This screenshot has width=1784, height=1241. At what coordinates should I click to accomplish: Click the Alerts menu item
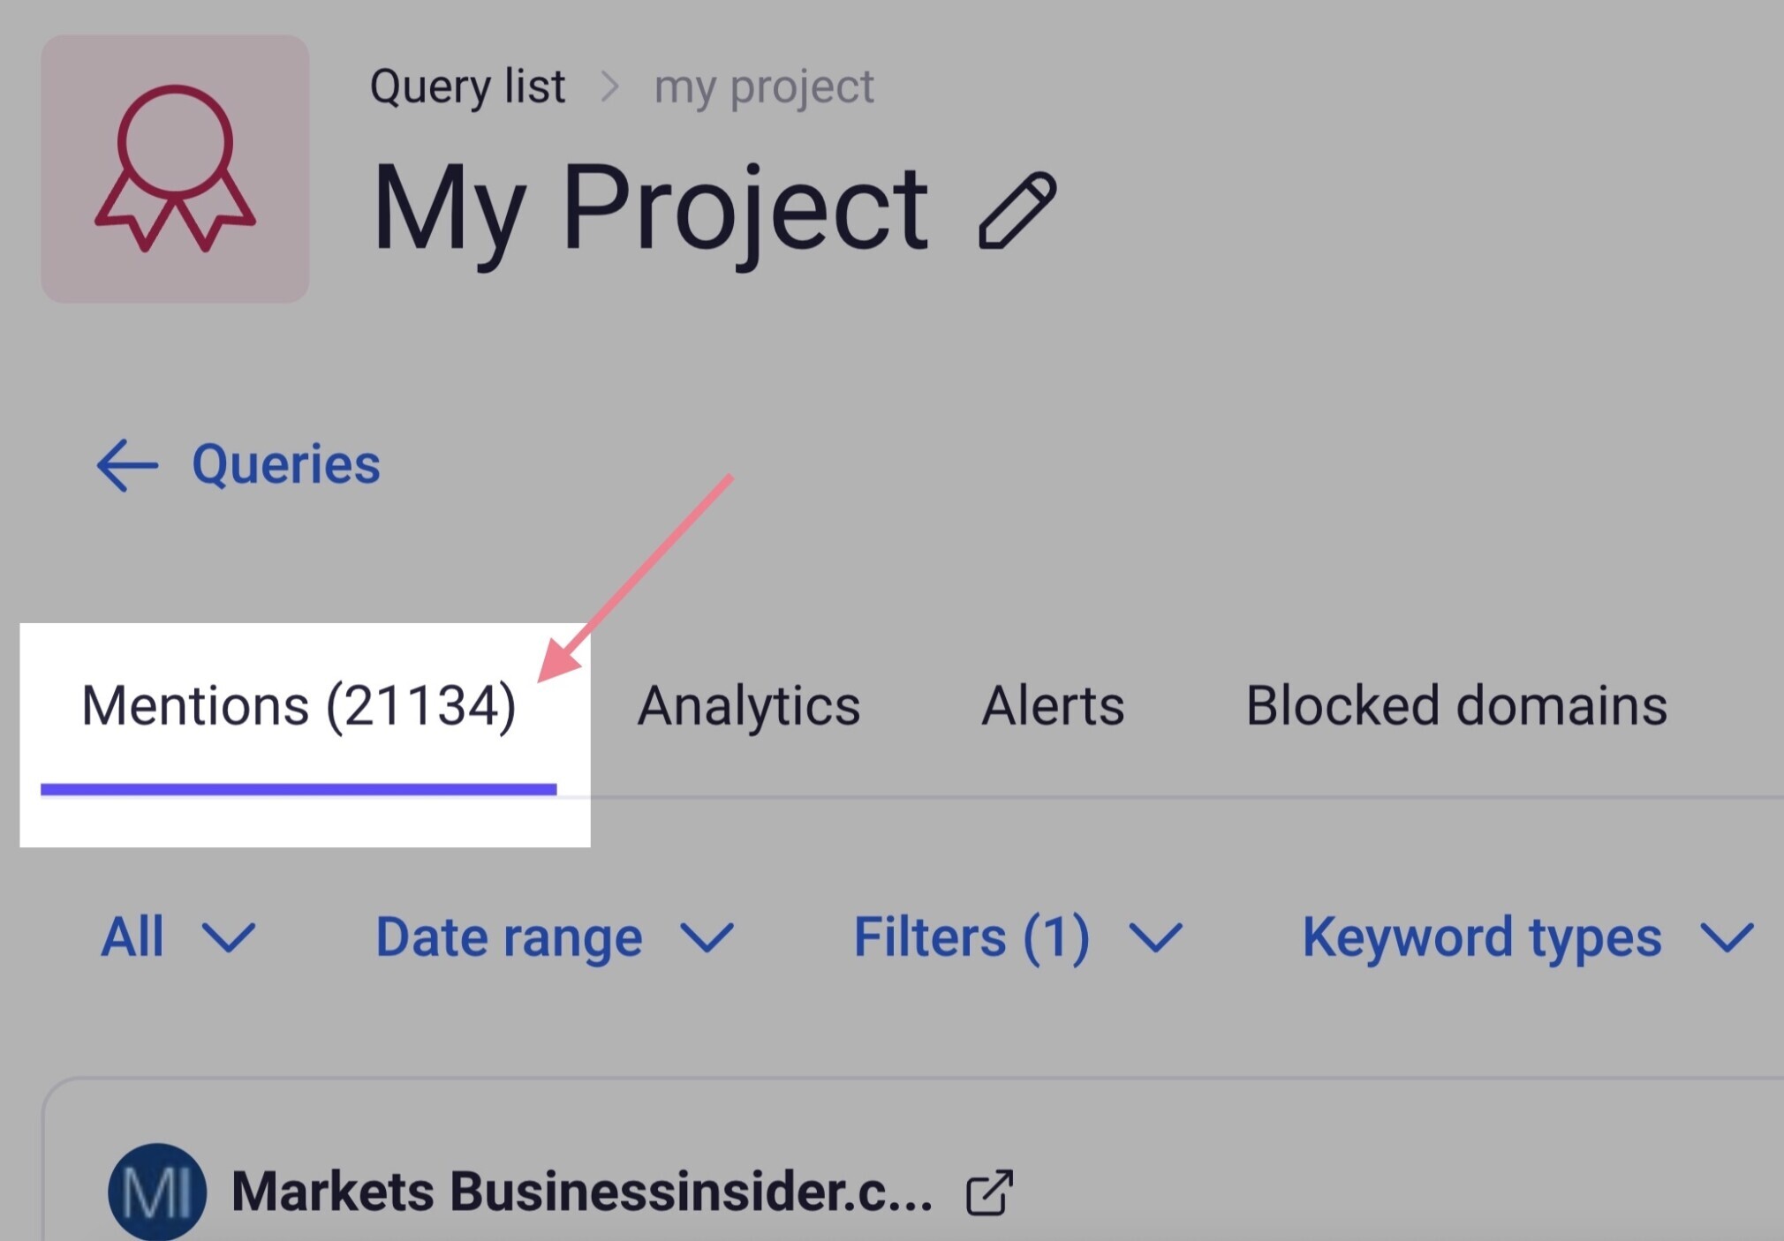click(1051, 704)
